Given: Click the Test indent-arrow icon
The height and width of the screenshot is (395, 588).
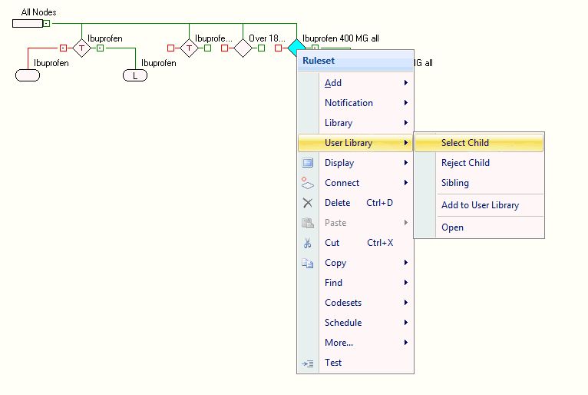Looking at the screenshot, I should (x=308, y=363).
